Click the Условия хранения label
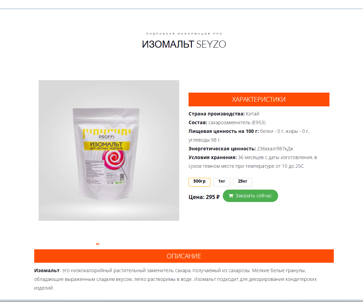 tap(212, 157)
